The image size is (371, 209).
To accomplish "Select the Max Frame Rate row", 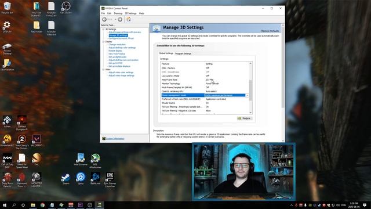I will pos(205,80).
